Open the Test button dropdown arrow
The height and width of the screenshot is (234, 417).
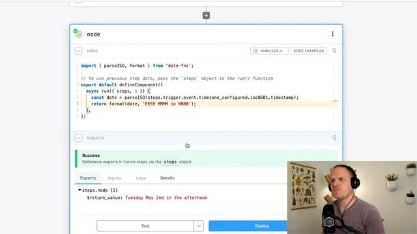click(x=199, y=226)
